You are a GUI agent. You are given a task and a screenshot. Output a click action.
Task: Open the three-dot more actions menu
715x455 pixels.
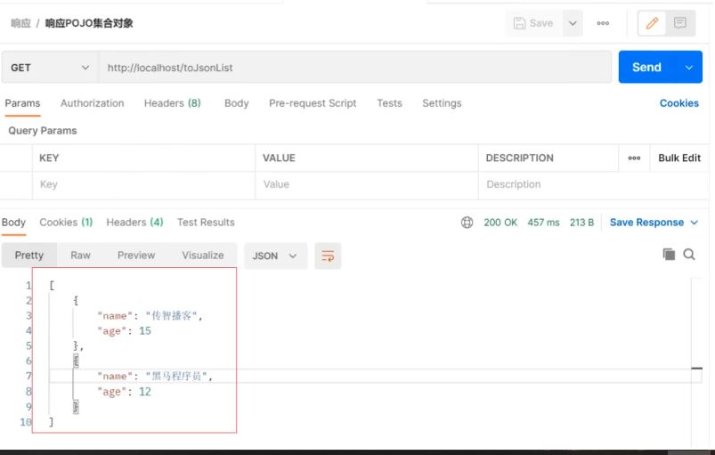tap(603, 24)
